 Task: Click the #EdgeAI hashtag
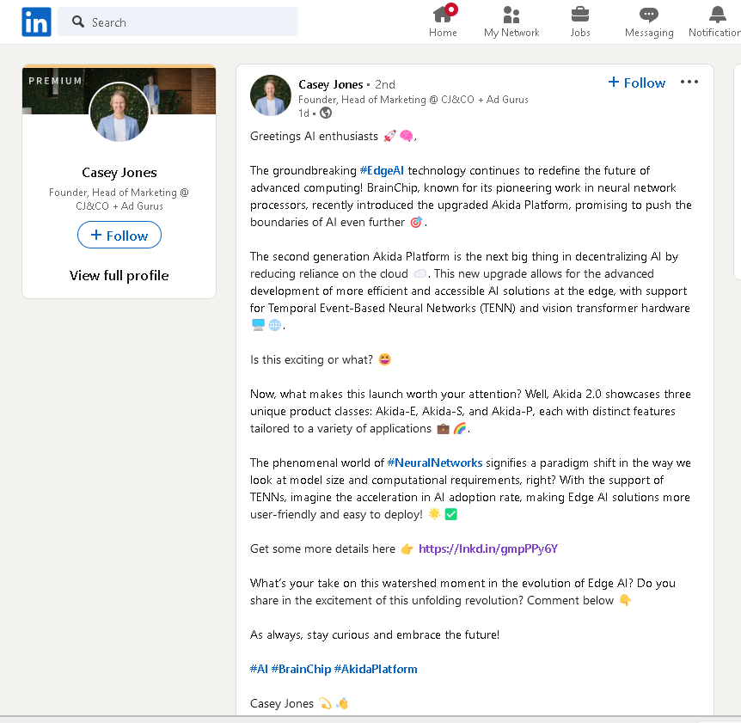click(382, 170)
